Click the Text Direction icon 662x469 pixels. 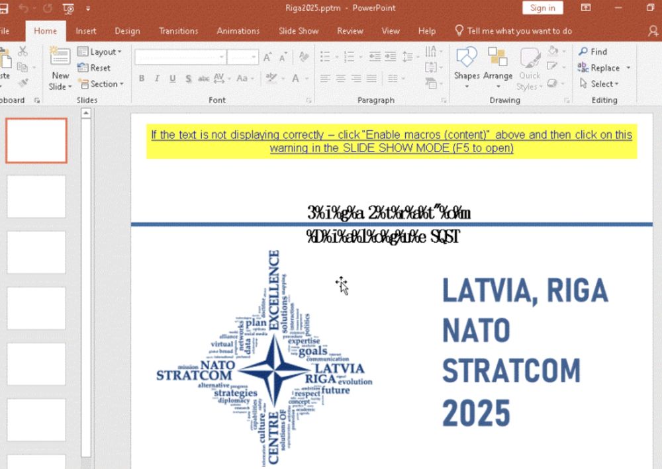tap(431, 52)
